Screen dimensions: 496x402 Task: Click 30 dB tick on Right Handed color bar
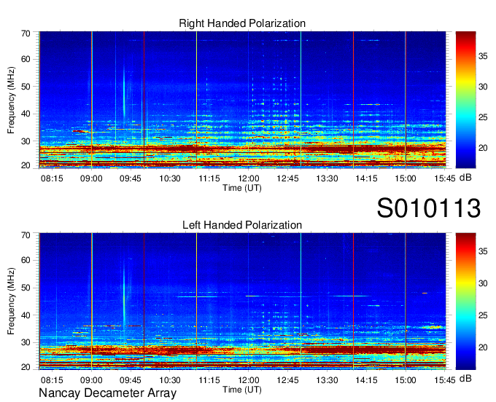tap(483, 87)
